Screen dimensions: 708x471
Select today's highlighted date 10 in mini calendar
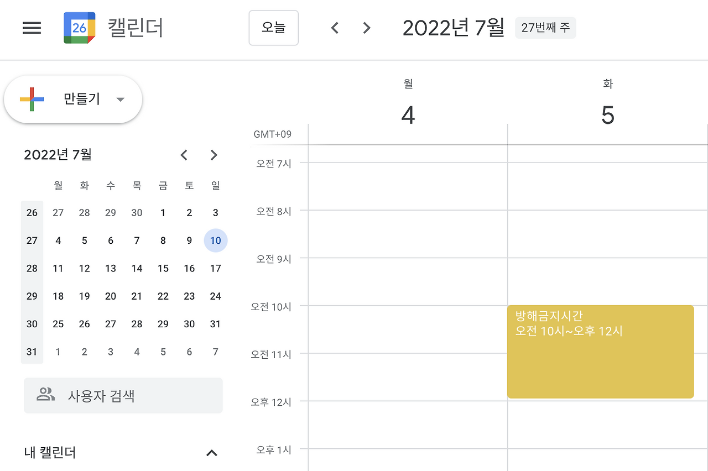click(x=215, y=240)
